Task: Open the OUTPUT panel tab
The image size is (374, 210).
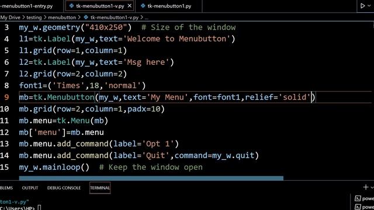Action: [30, 188]
